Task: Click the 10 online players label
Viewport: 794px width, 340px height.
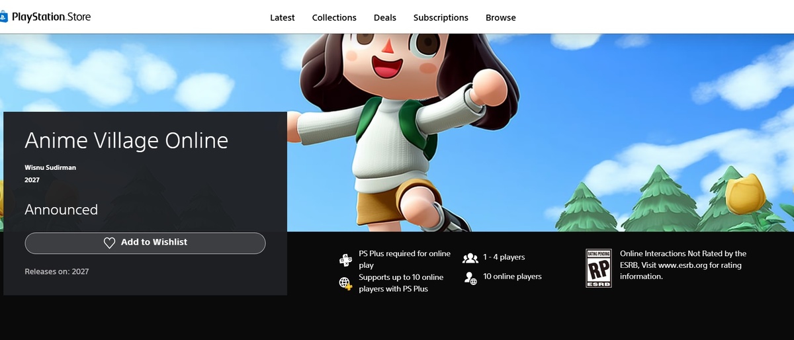Action: (x=512, y=276)
